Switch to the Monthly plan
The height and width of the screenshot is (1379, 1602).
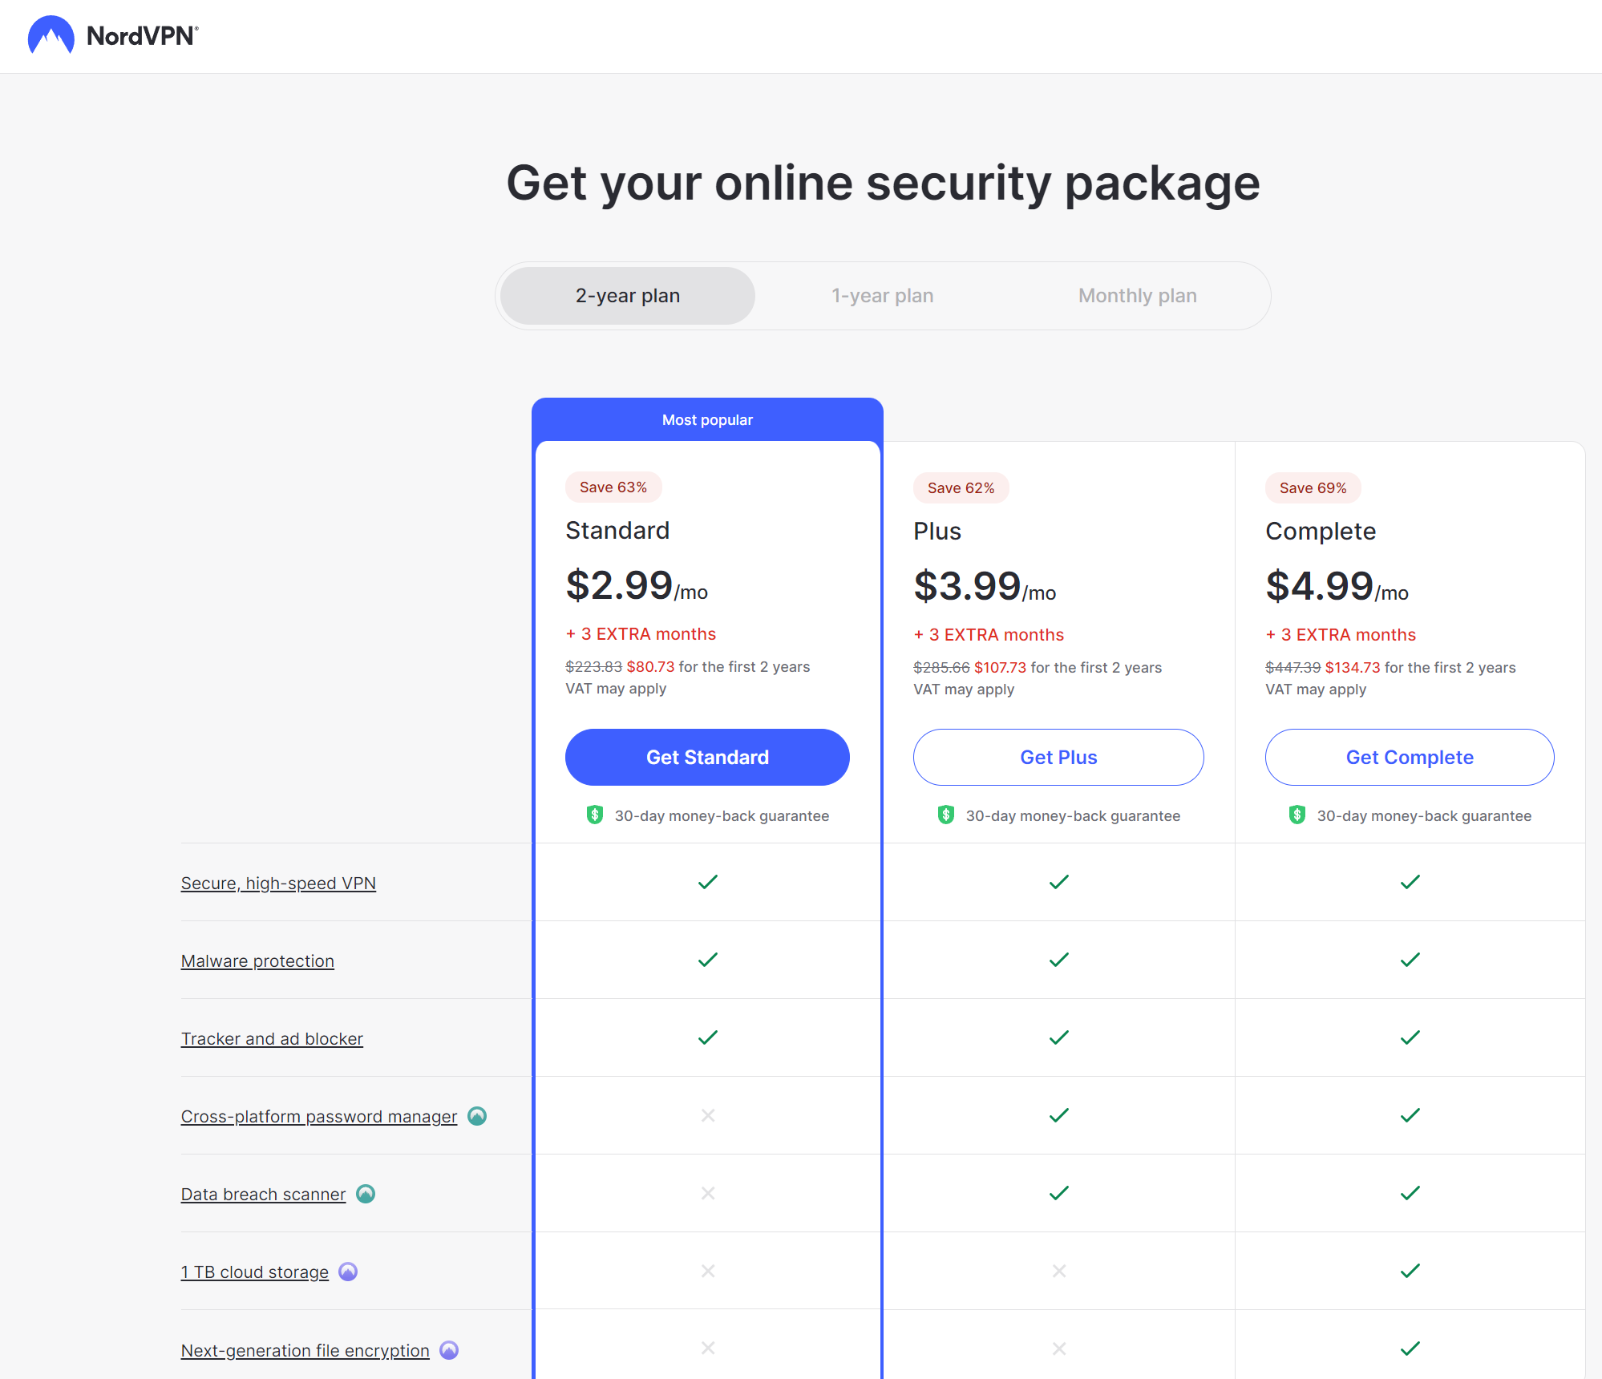click(1137, 296)
